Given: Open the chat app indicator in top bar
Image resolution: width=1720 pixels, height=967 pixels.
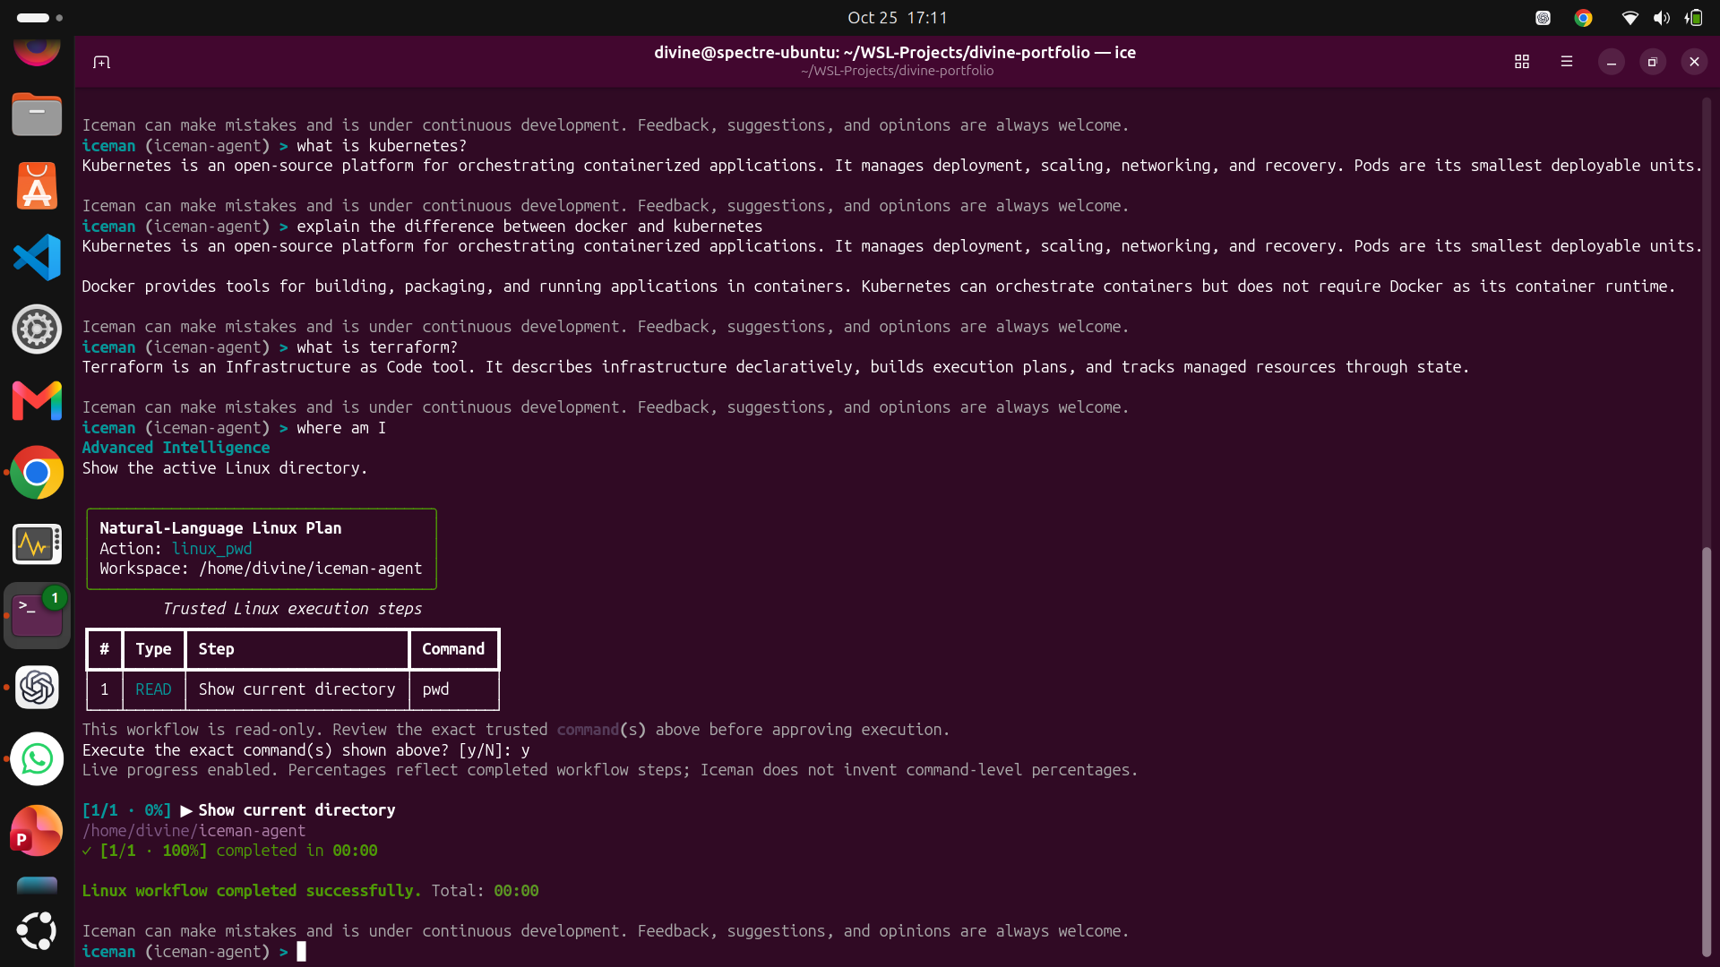Looking at the screenshot, I should 1543,18.
